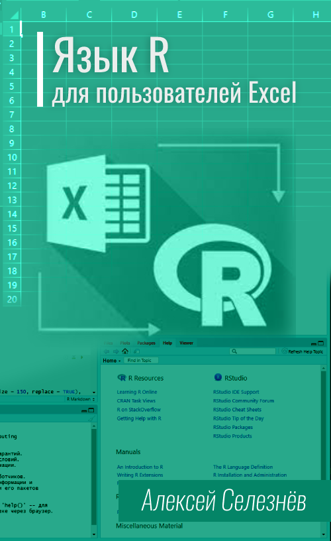This screenshot has width=331, height=541.
Task: Open the RStudio IDE Support link
Action: coord(236,392)
